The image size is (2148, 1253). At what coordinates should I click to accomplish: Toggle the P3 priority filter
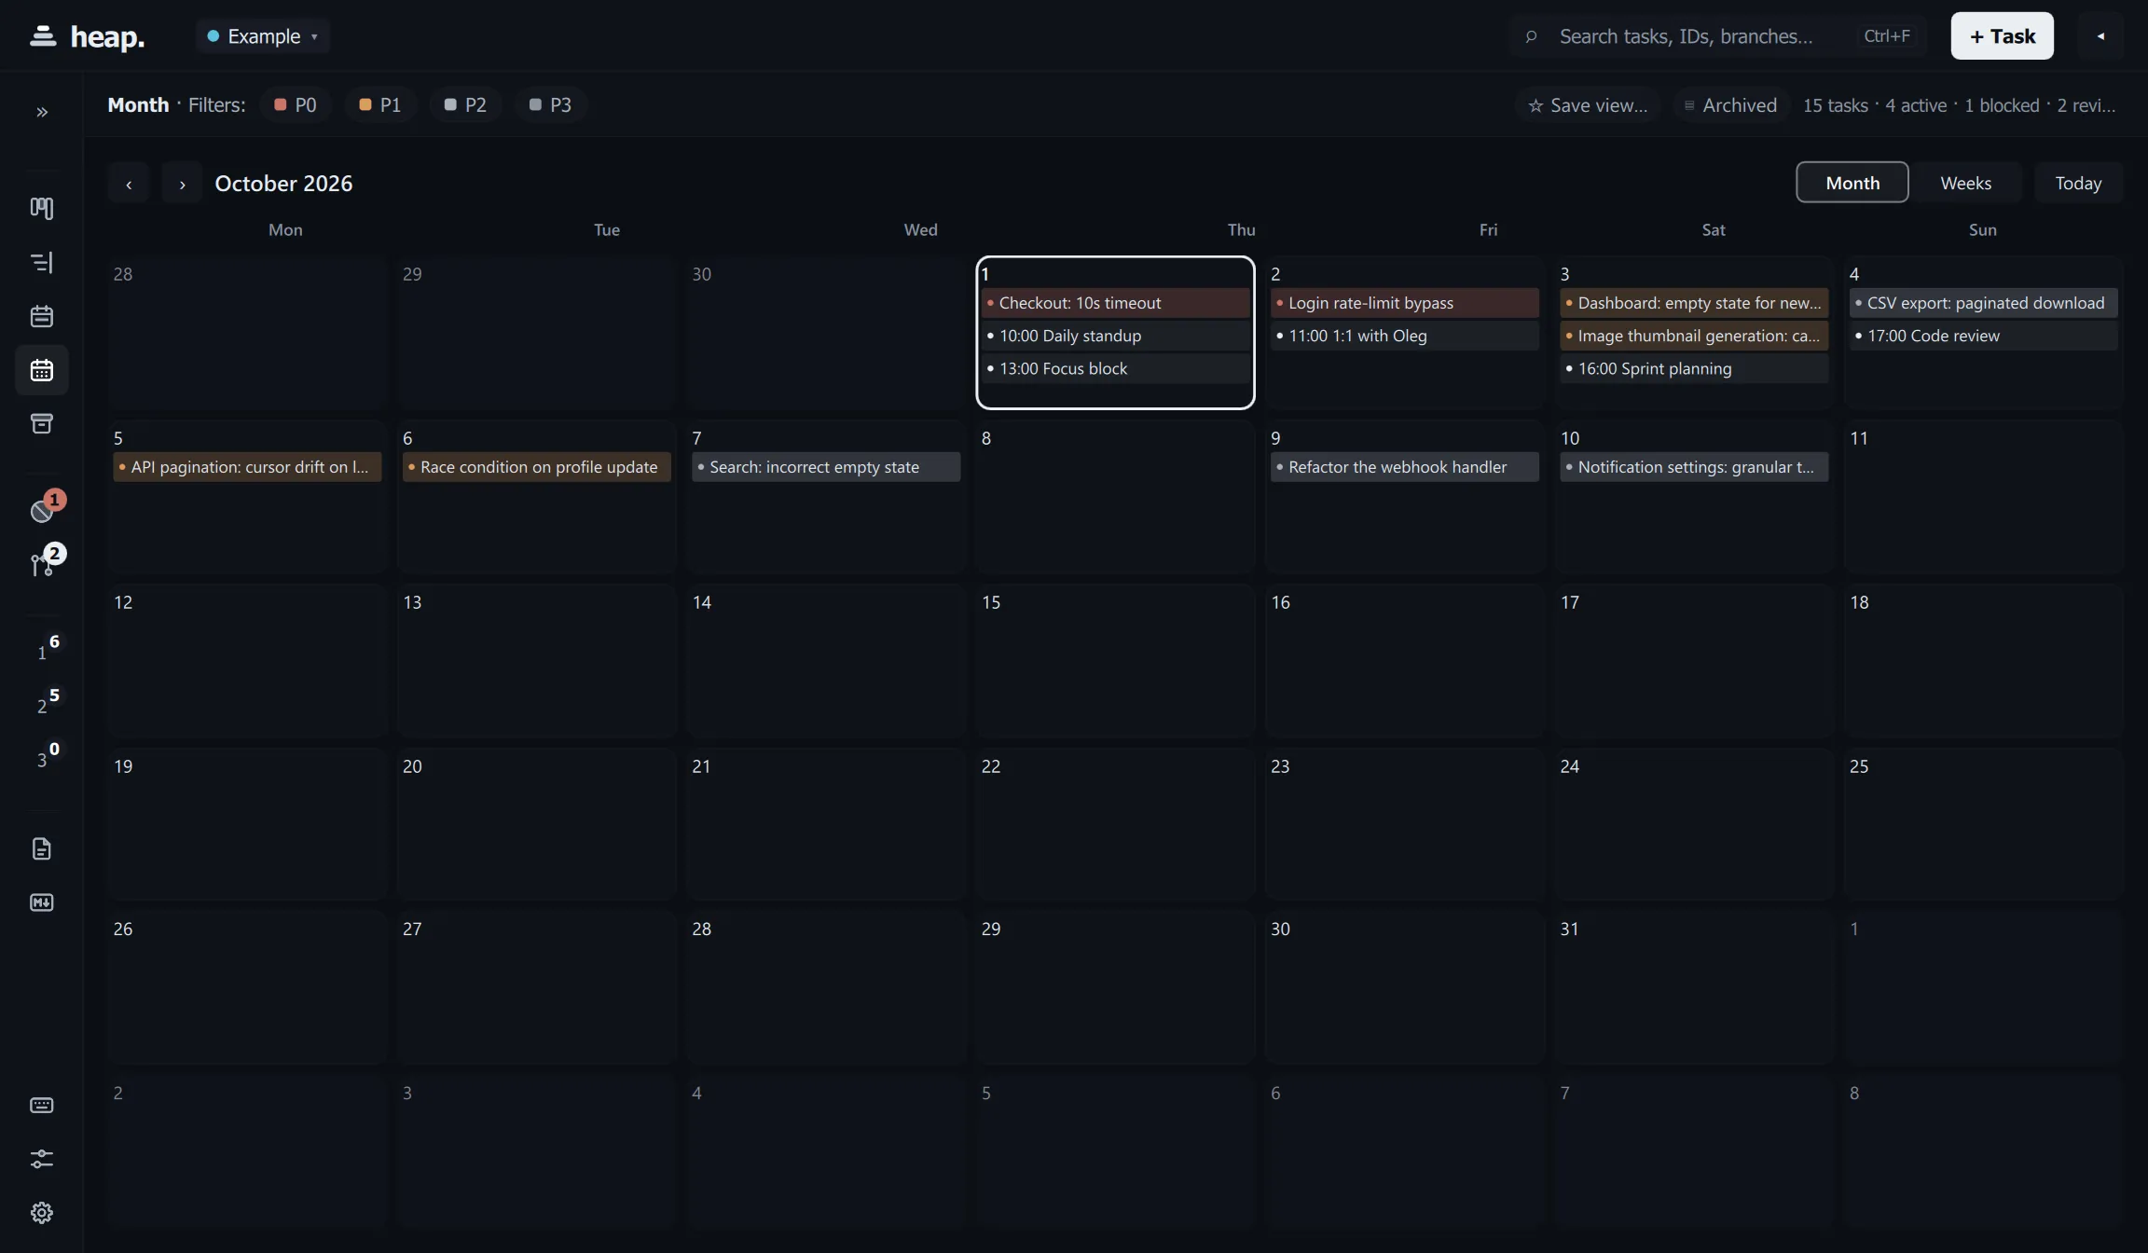(550, 104)
